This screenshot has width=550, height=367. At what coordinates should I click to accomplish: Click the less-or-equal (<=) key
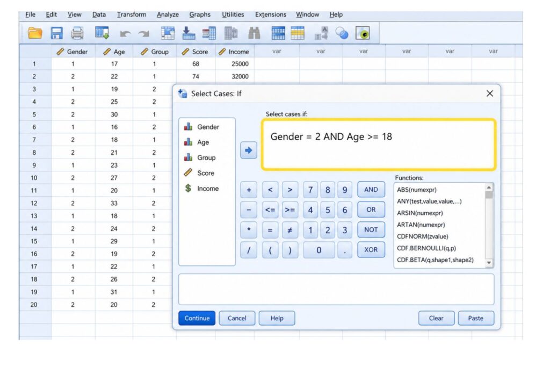pos(270,210)
